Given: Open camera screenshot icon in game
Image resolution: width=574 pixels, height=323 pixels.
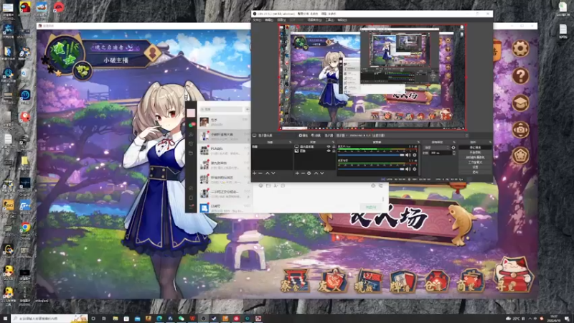Looking at the screenshot, I should (x=520, y=130).
